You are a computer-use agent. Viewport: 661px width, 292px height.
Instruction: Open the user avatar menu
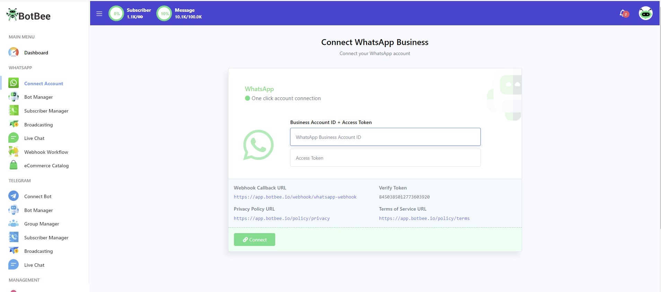click(x=645, y=14)
